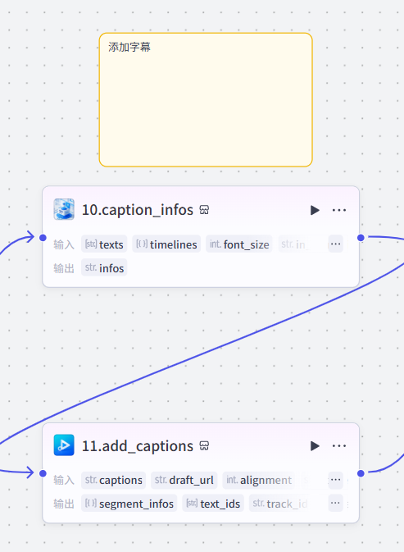Click plugin badge icon beside 11.add_captions title
The height and width of the screenshot is (552, 404).
click(204, 445)
